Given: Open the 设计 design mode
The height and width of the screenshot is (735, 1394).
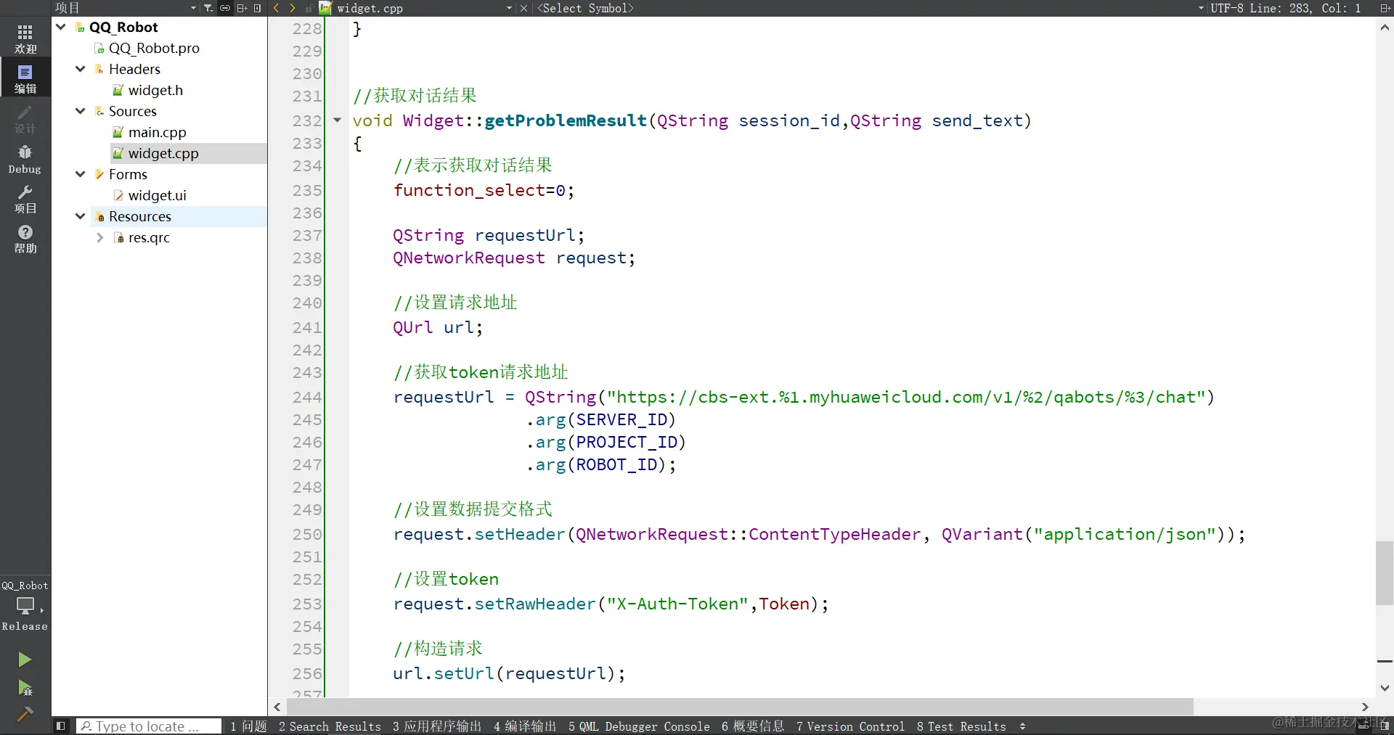Looking at the screenshot, I should (25, 118).
